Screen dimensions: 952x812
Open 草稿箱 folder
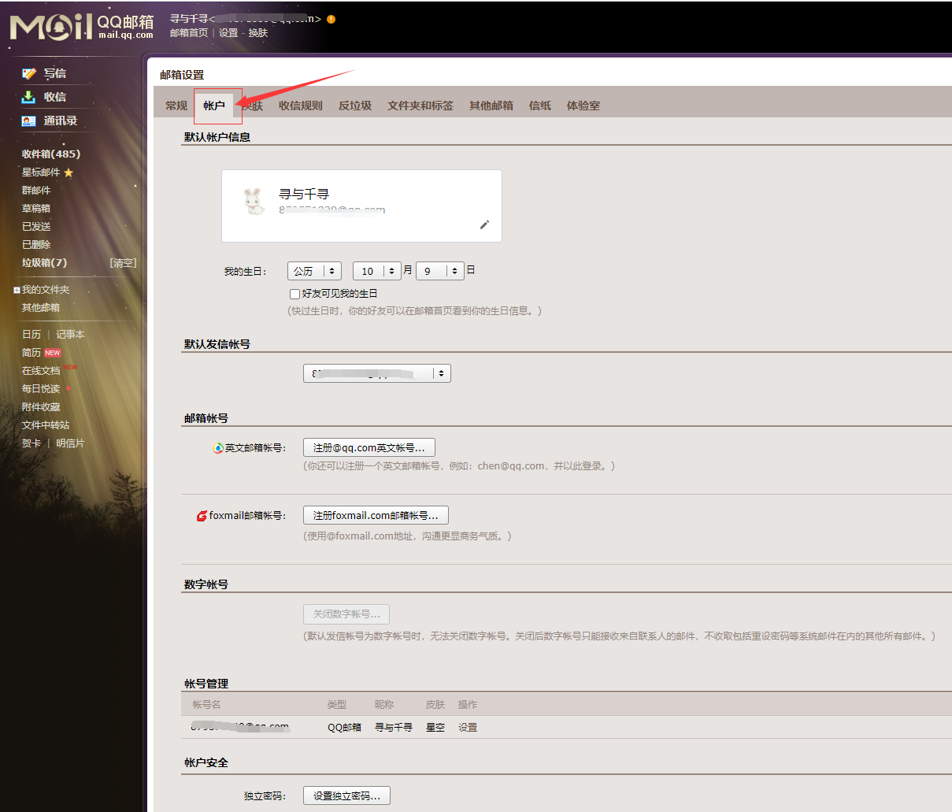[36, 209]
